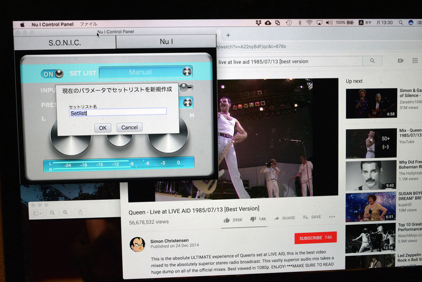Click the Setlist name input field
Viewport: 422px width, 282px height.
tap(118, 113)
